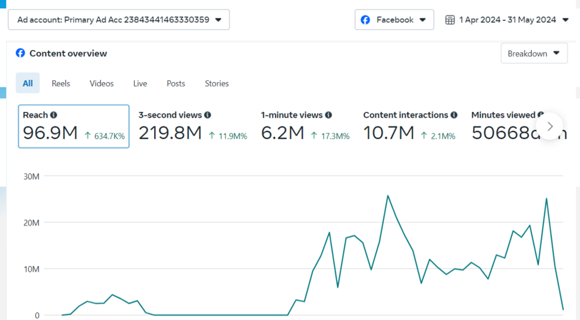Click the 1-minute views info icon
This screenshot has width=580, height=320.
328,115
